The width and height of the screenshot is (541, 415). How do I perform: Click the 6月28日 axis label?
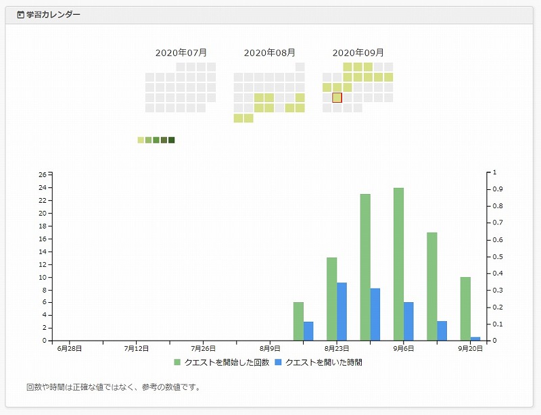pos(70,349)
